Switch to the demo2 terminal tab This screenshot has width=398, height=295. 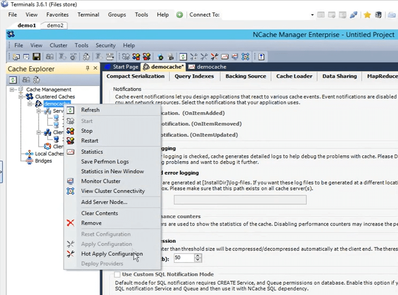point(55,25)
